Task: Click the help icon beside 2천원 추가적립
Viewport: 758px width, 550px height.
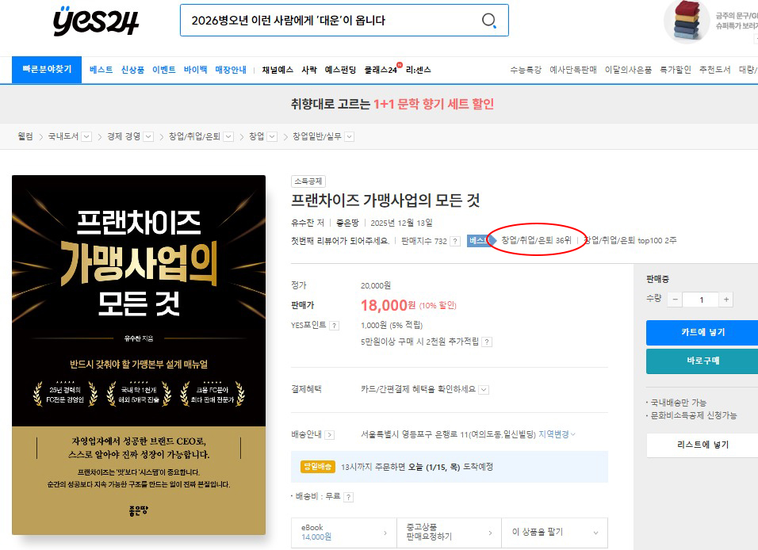Action: click(x=487, y=342)
